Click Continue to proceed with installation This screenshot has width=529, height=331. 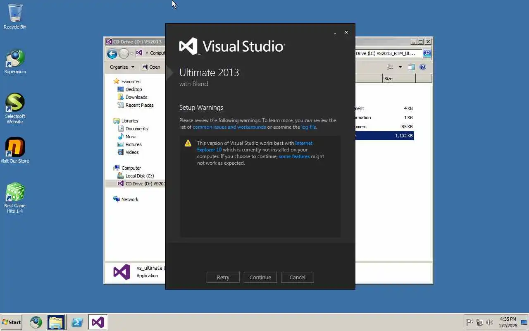pyautogui.click(x=260, y=277)
